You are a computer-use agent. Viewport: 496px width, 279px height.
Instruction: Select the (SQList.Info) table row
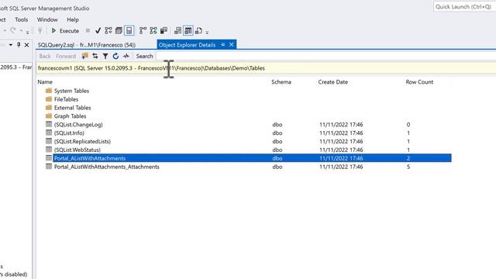[x=248, y=133]
